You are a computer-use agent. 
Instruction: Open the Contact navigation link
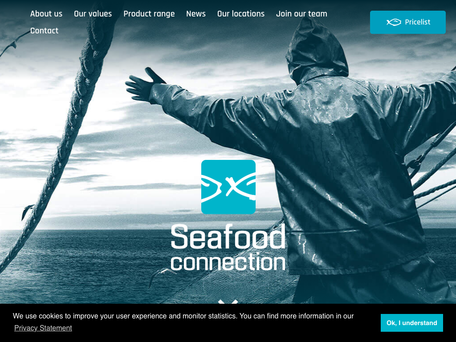(x=44, y=31)
